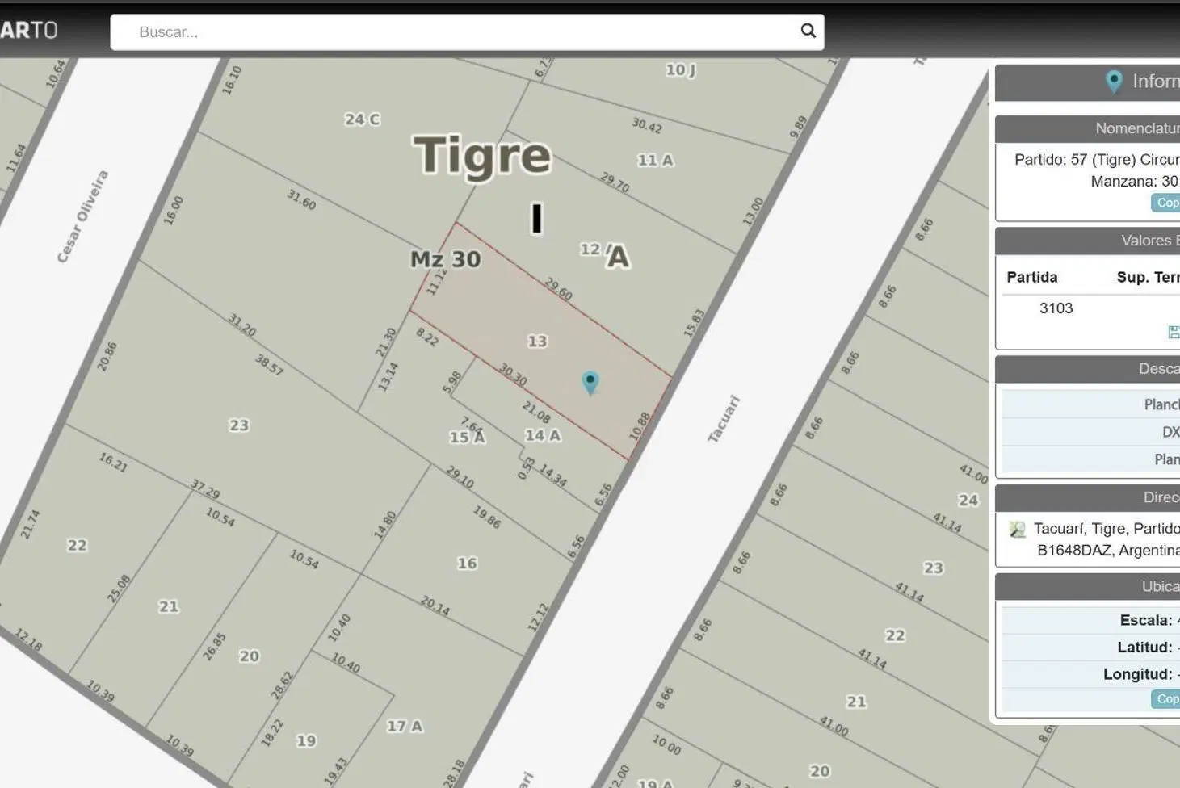Click the Sup. Terr column header
The image size is (1180, 788).
pos(1148,277)
